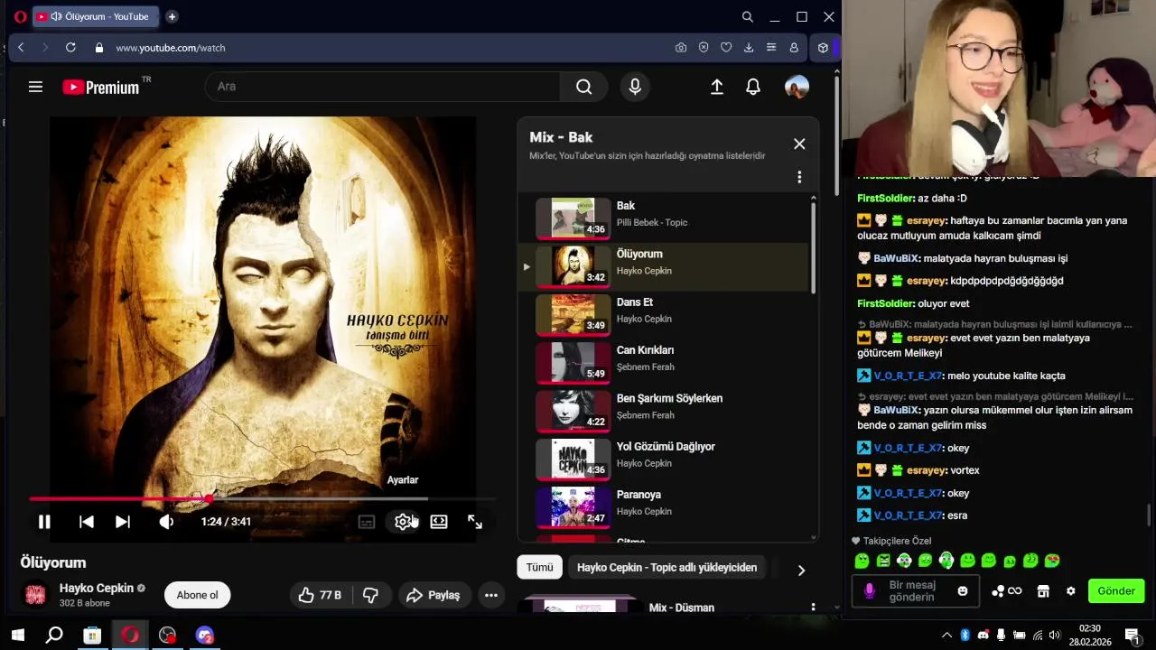Open the YouTube account avatar menu
This screenshot has width=1156, height=650.
point(797,87)
